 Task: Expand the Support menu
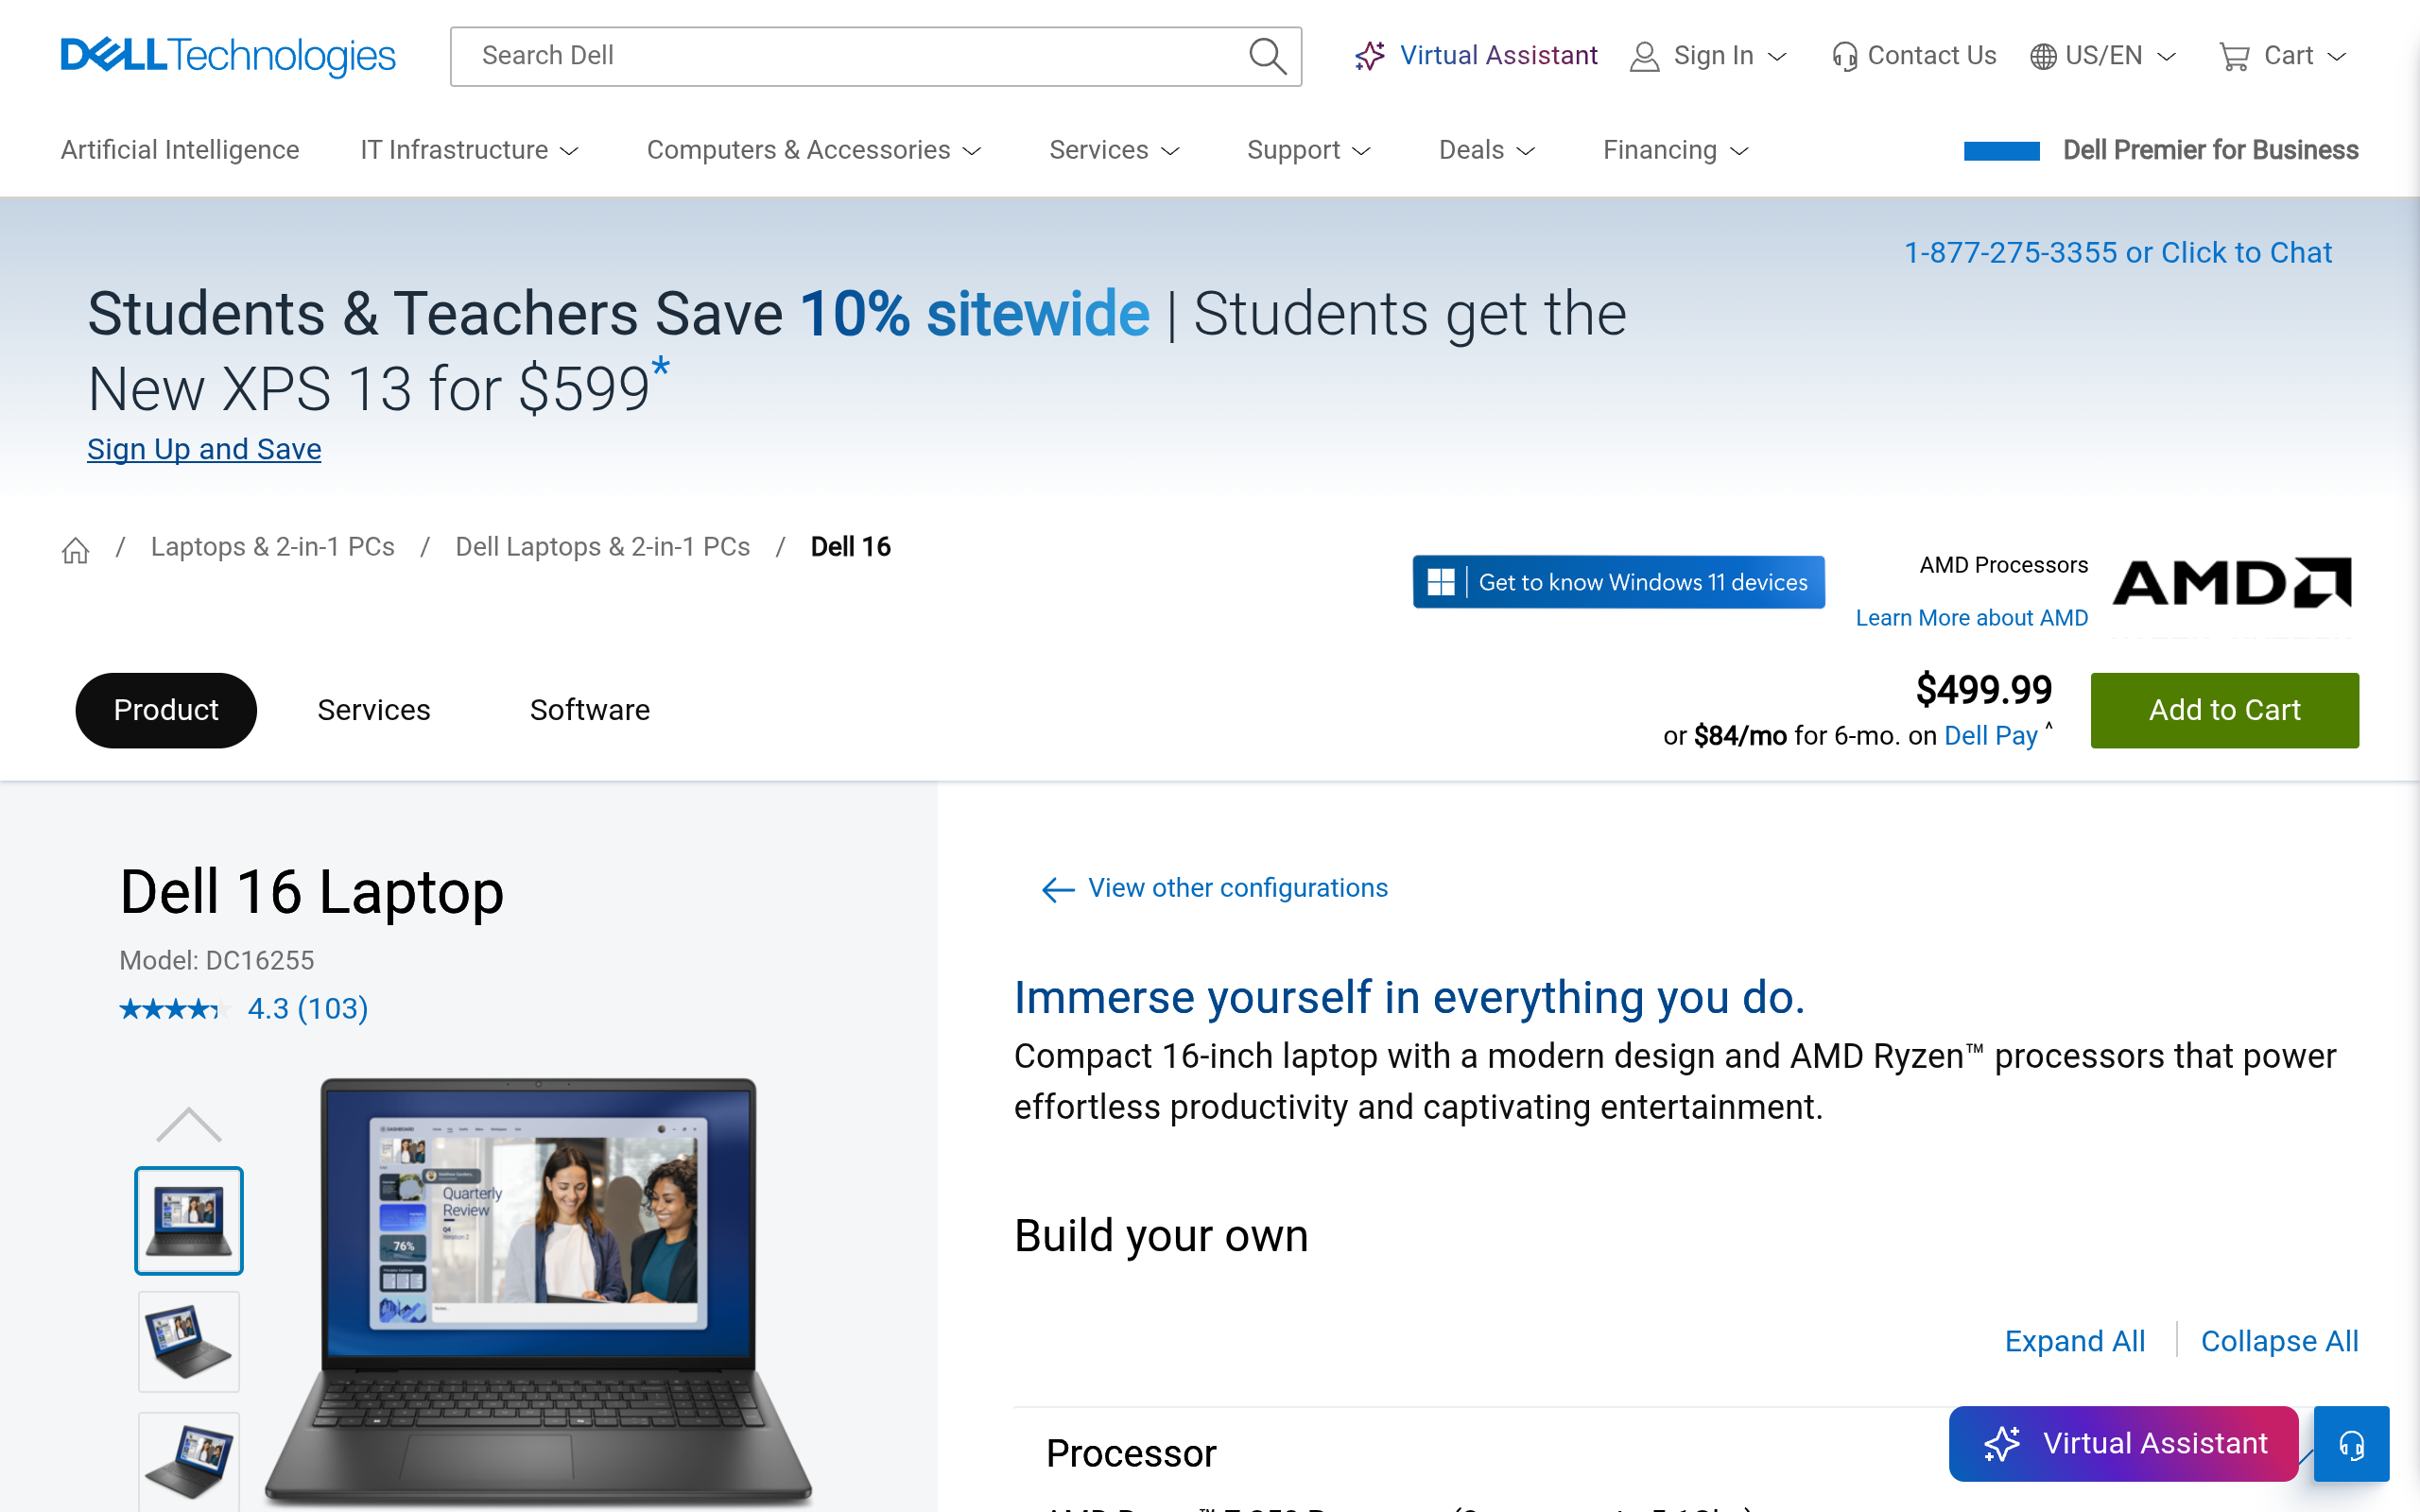click(x=1308, y=150)
